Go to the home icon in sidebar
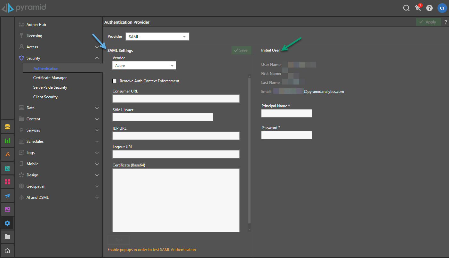The image size is (449, 258). (x=7, y=251)
